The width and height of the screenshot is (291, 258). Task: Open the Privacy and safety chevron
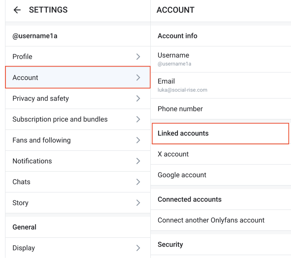click(138, 98)
